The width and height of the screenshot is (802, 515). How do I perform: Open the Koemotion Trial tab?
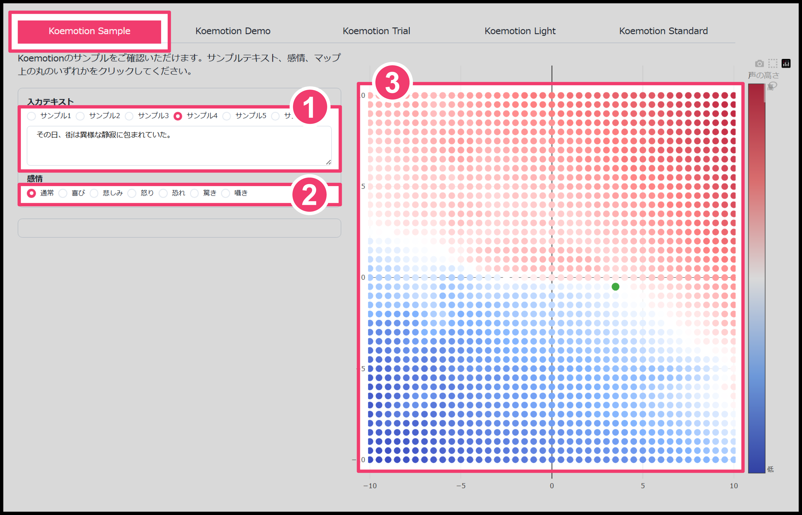click(376, 31)
